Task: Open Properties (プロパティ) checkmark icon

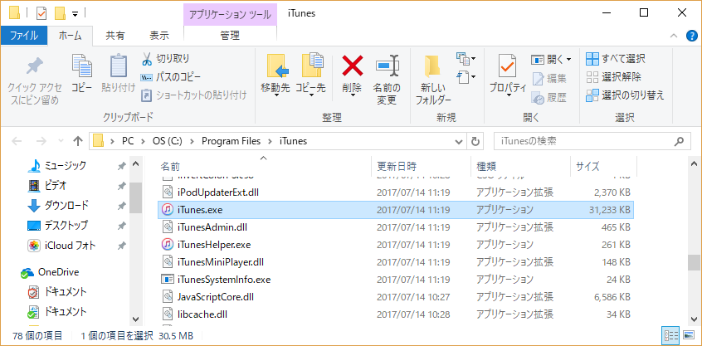Action: [507, 66]
